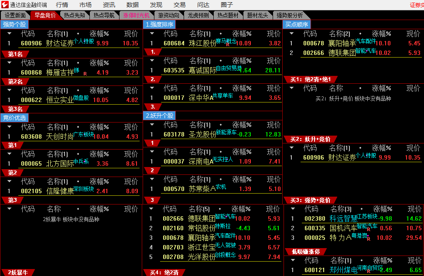This screenshot has width=424, height=276.
Task: Open the 交易 menu
Action: click(179, 5)
